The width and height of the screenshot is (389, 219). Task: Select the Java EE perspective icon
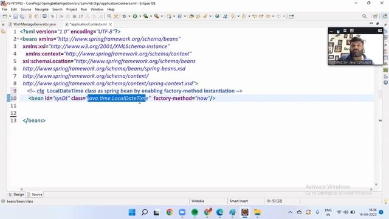[384, 16]
